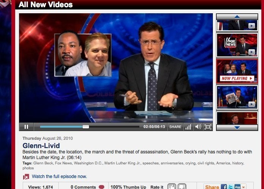Screen dimensions: 264x189
Task: Open the civil rights tag
Action: coord(206,163)
